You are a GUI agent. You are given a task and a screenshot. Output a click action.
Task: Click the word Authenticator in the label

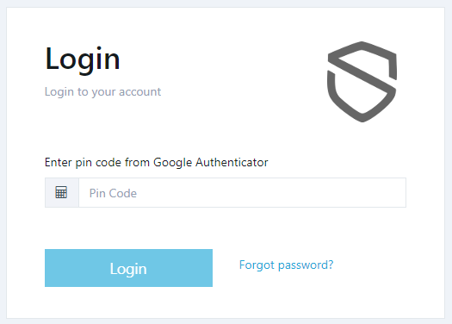point(232,162)
